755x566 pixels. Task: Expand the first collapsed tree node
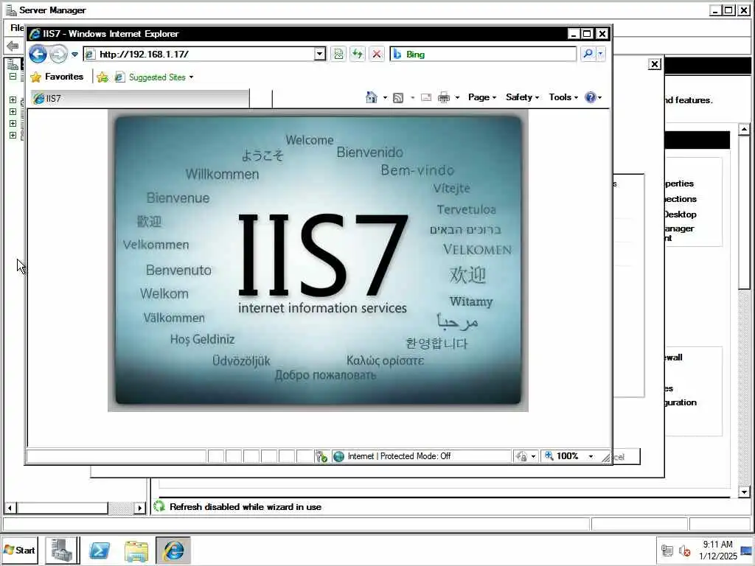[x=13, y=99]
